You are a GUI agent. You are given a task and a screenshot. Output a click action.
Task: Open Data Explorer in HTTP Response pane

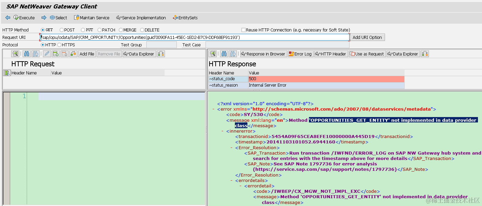click(x=403, y=54)
